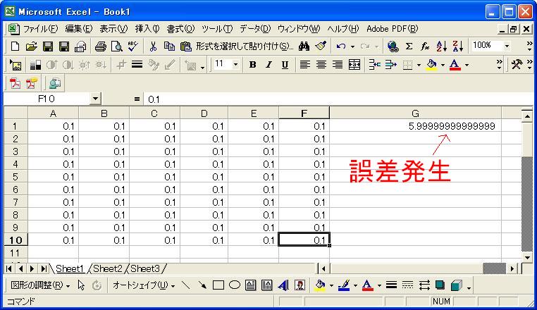Click the vertical scrollbar down arrow
The width and height of the screenshot is (537, 310).
coord(527,257)
